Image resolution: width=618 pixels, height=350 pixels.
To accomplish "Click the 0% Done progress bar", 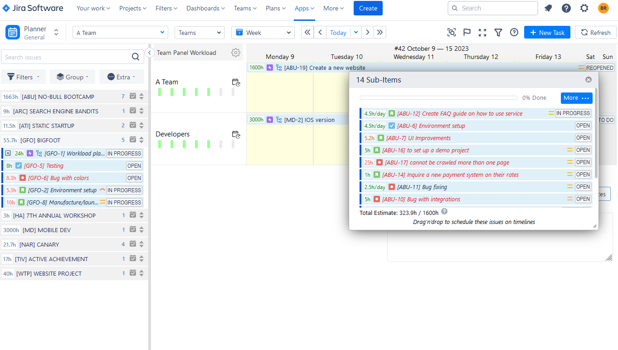I will coord(438,97).
